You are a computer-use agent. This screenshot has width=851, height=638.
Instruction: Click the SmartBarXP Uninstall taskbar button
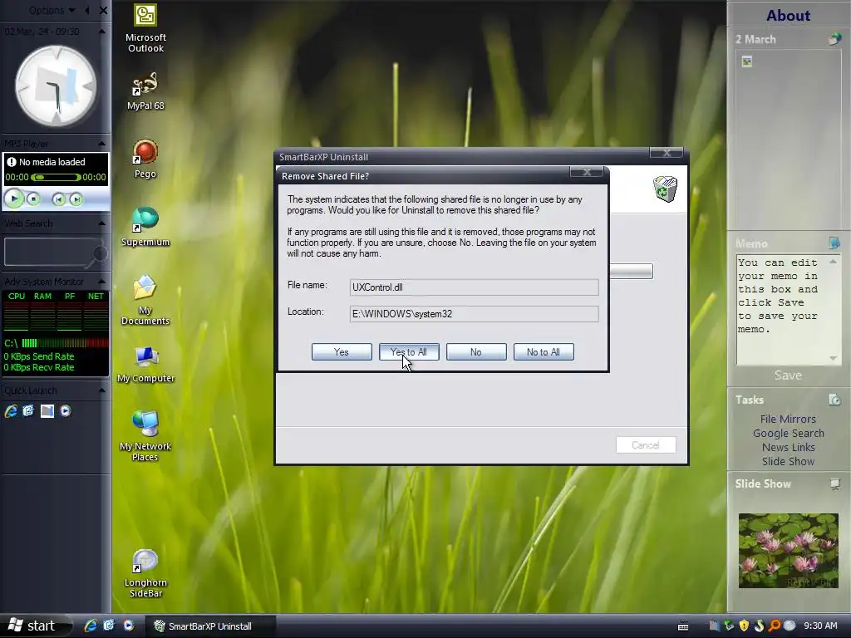[x=210, y=626]
